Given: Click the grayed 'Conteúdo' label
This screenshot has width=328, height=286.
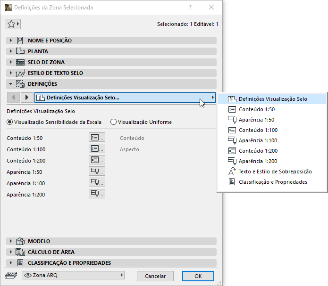Looking at the screenshot, I should (x=132, y=138).
